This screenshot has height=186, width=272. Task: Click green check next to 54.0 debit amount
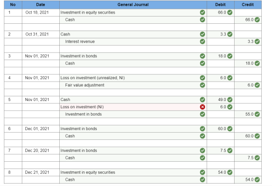pos(230,172)
